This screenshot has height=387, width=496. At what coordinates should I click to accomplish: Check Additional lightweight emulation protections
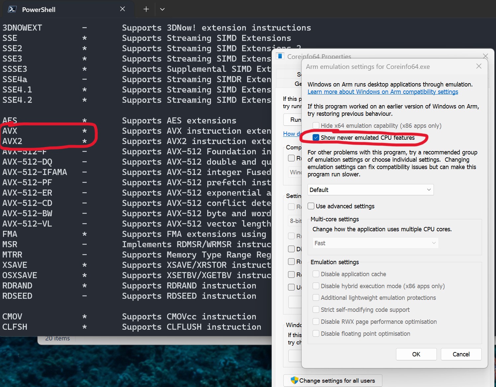316,297
